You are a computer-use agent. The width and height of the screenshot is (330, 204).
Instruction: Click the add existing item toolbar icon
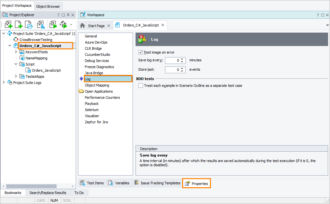click(28, 25)
